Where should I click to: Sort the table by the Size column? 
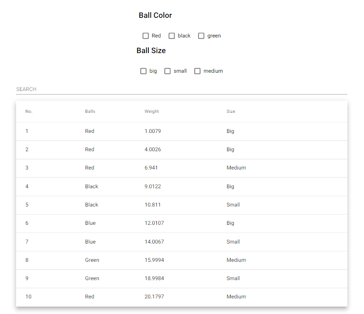pyautogui.click(x=231, y=112)
